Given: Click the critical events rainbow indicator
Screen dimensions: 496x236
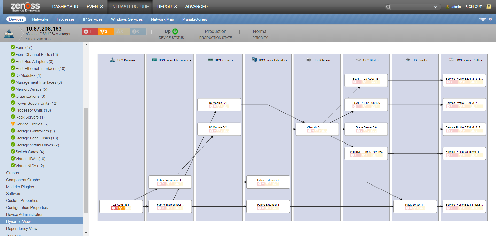Looking at the screenshot, I should coord(90,31).
